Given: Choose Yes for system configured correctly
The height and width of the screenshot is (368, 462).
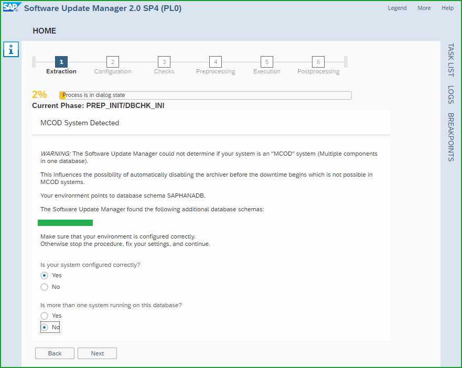Looking at the screenshot, I should [x=44, y=275].
